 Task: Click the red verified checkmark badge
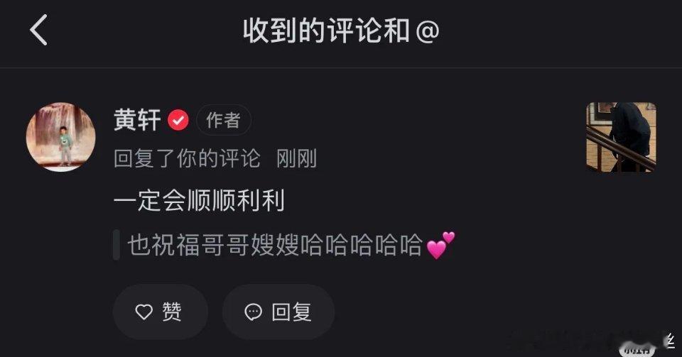tap(178, 121)
